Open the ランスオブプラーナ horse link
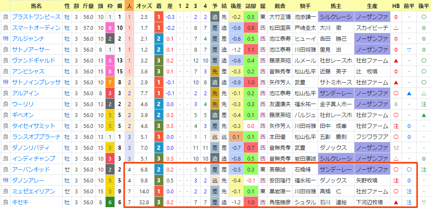This screenshot has width=431, height=208. 36,137
